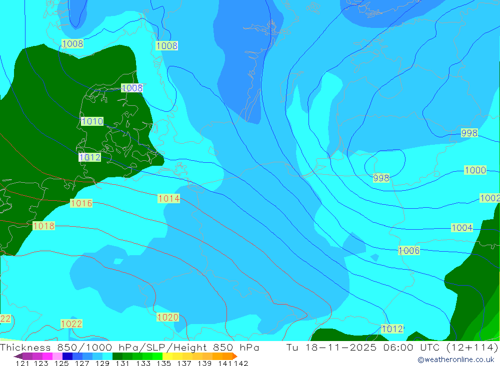500x366 pixels.
Task: Select the 1002 label at right edge
Action: [x=490, y=198]
